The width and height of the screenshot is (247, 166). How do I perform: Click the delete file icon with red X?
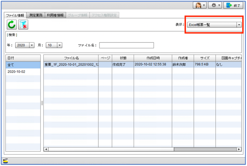(23, 25)
